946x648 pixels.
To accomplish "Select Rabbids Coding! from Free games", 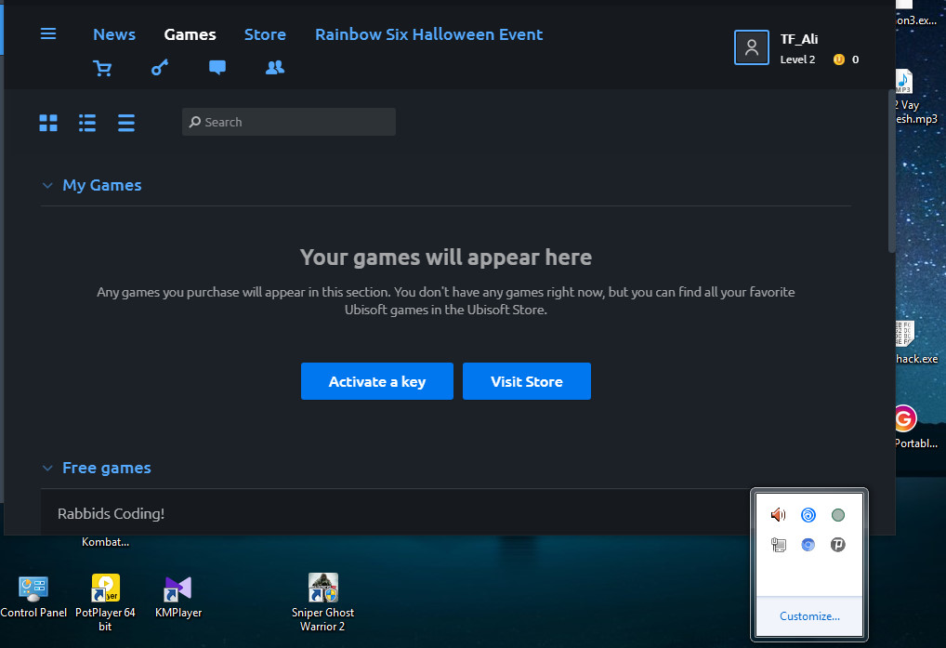I will point(111,512).
